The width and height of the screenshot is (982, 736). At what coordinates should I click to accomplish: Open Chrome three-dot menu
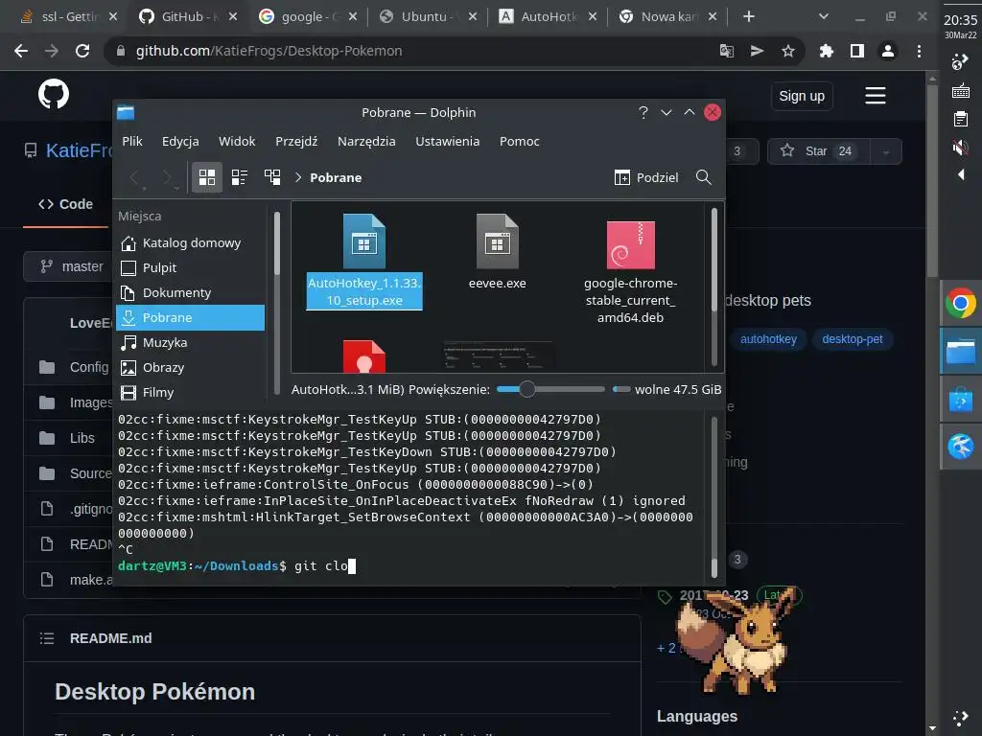tap(919, 51)
